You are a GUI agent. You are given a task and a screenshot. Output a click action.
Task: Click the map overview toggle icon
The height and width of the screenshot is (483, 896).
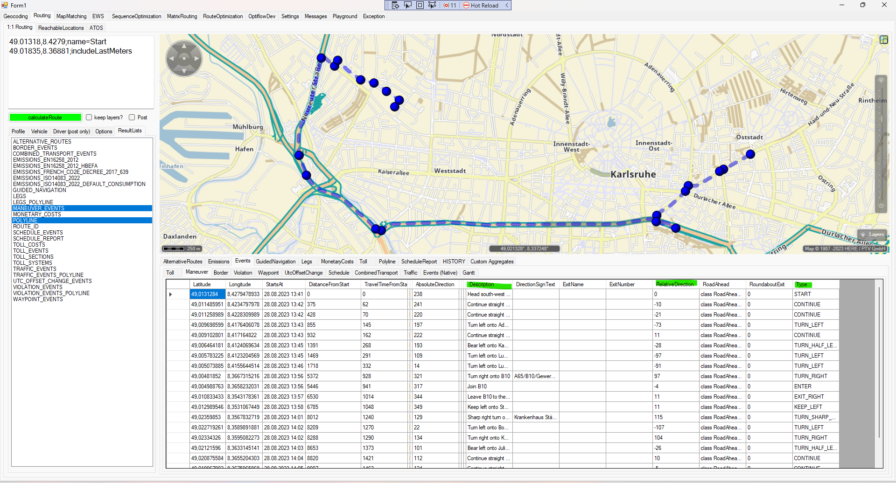coord(883,40)
